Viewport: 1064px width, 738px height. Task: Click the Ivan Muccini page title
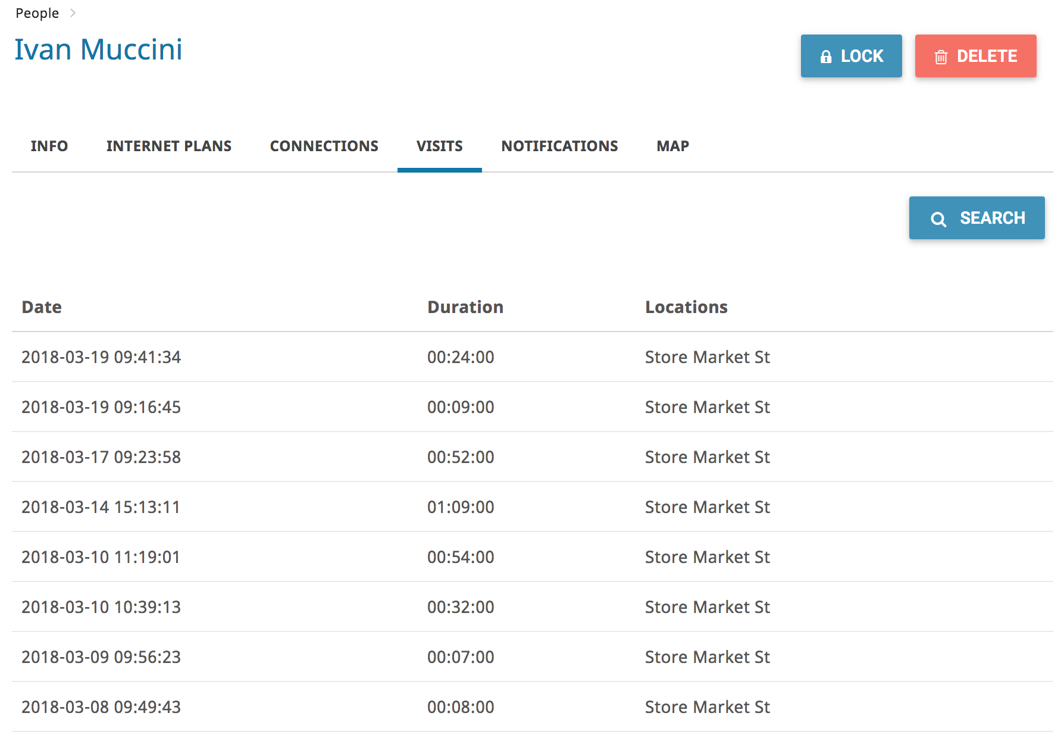pyautogui.click(x=98, y=49)
